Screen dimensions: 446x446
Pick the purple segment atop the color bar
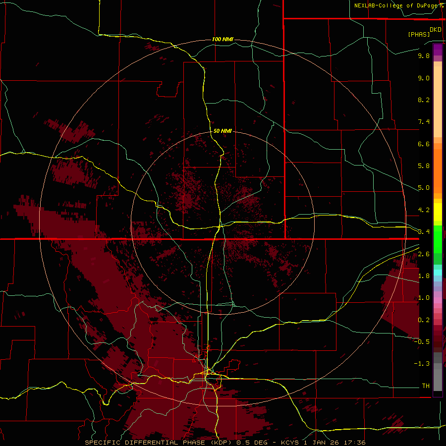click(438, 50)
